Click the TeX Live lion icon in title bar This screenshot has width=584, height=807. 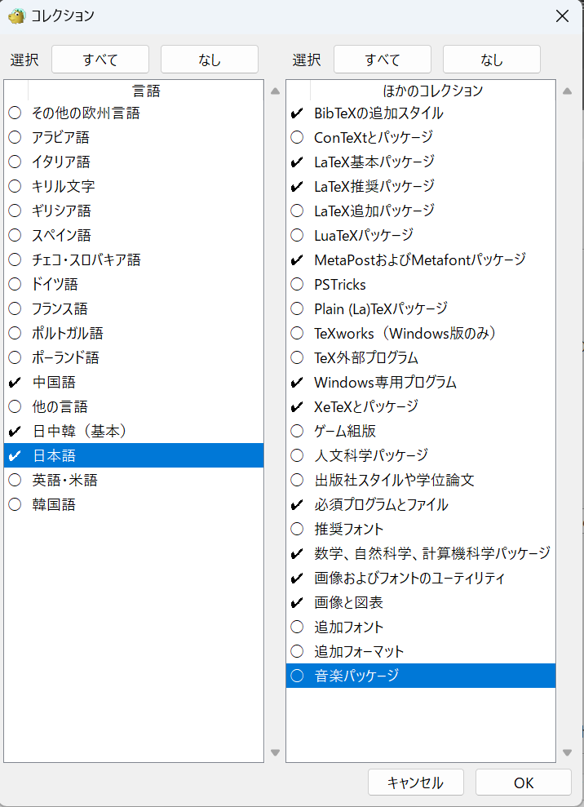coord(16,16)
